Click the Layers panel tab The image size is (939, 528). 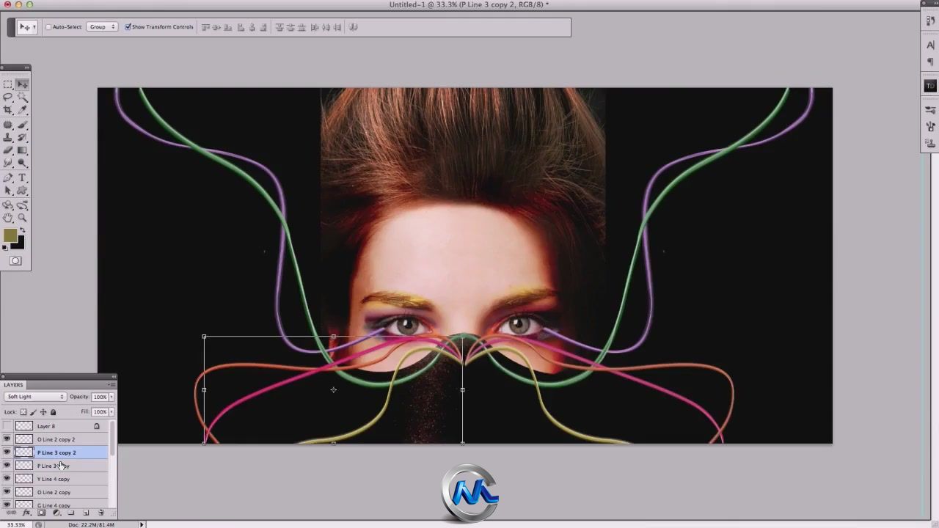pyautogui.click(x=13, y=385)
